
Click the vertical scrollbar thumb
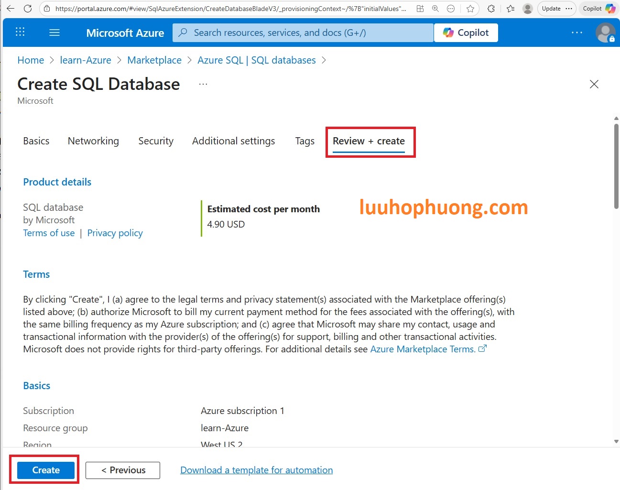click(x=616, y=165)
